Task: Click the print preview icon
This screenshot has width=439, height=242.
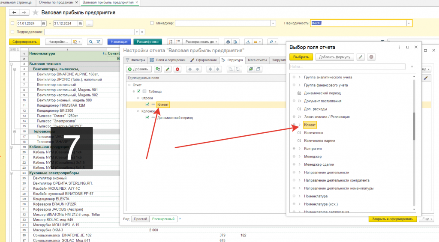Action: 235,42
